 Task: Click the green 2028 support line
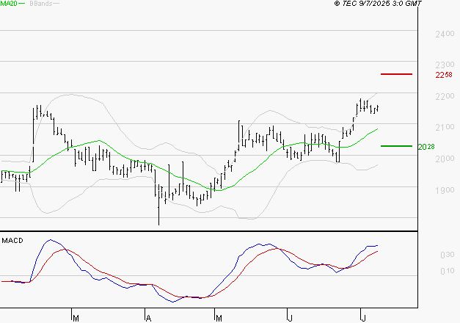pyautogui.click(x=396, y=146)
